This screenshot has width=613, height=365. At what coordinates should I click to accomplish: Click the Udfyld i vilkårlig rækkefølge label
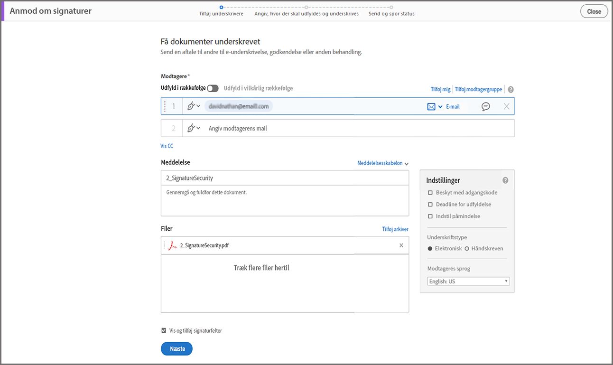(x=259, y=88)
